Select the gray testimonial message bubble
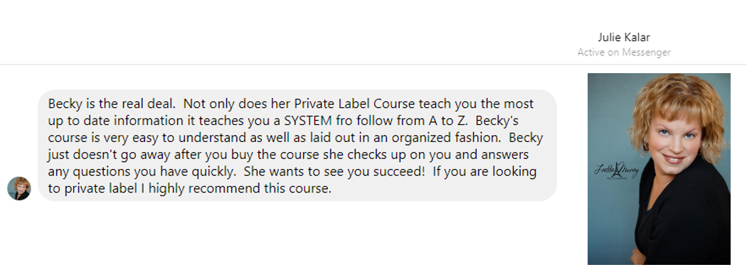The image size is (747, 272). (297, 146)
